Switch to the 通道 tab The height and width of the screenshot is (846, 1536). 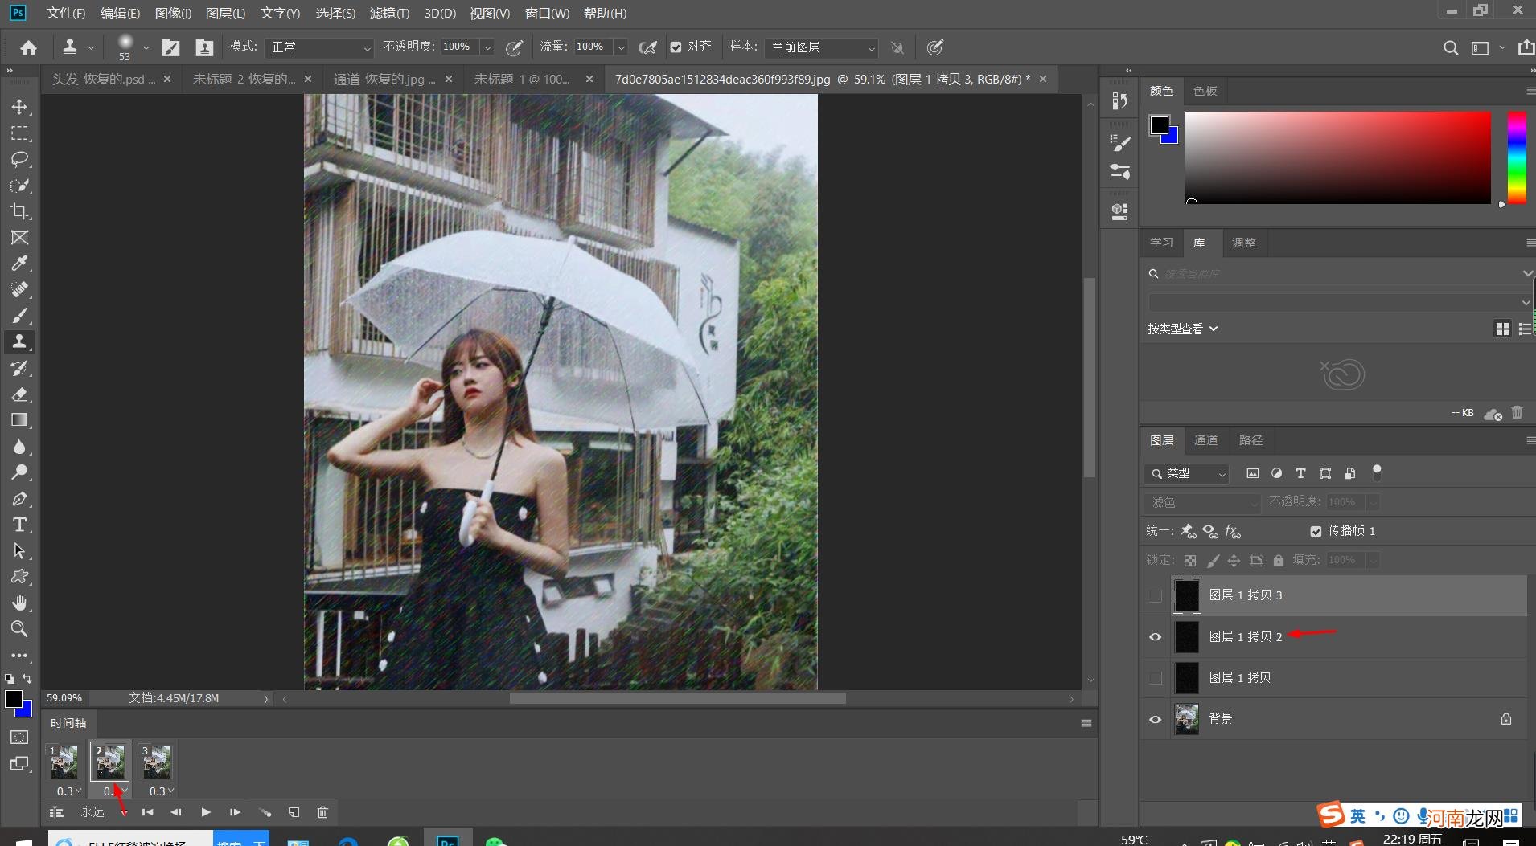1205,440
